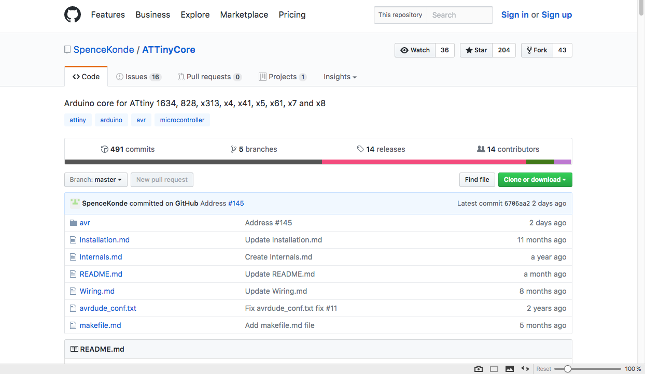This screenshot has width=645, height=374.
Task: View the 491 commits
Action: click(128, 149)
